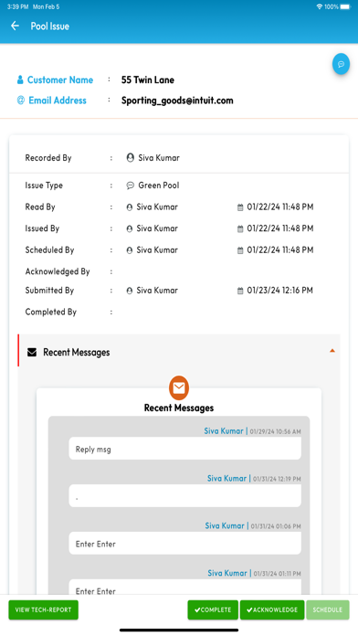
Task: Click the user icon in Scheduled By row
Action: point(130,250)
